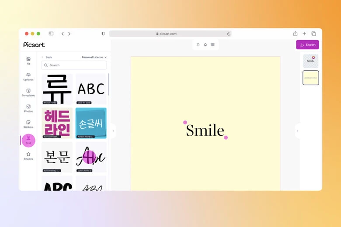This screenshot has width=341, height=227.
Task: Open the Uploads panel
Action: (28, 76)
